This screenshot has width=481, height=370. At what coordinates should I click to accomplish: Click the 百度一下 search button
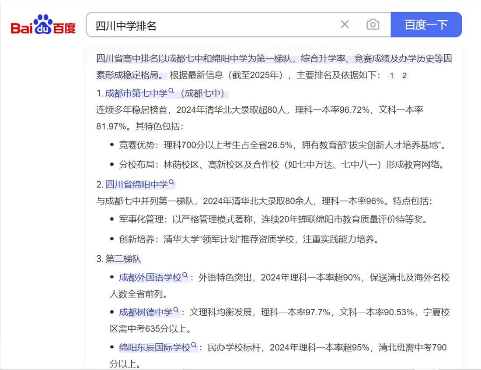click(x=426, y=25)
